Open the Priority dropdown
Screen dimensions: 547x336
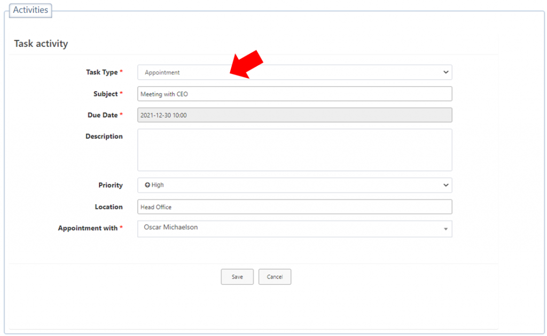(295, 185)
